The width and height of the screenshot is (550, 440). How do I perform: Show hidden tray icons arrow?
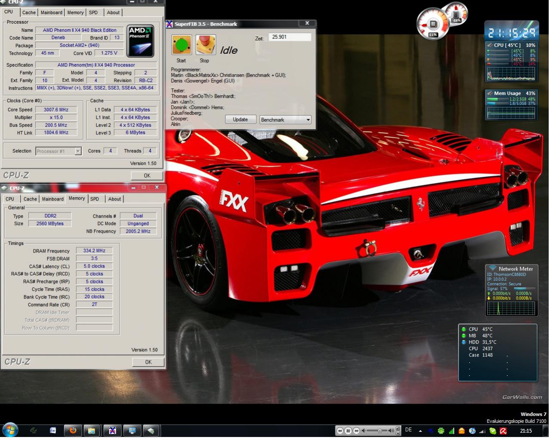420,431
